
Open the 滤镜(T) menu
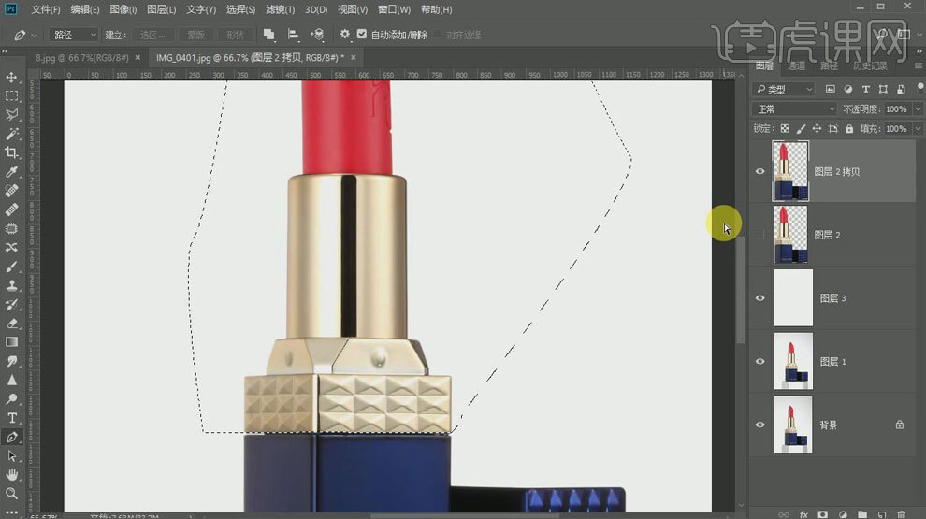280,9
